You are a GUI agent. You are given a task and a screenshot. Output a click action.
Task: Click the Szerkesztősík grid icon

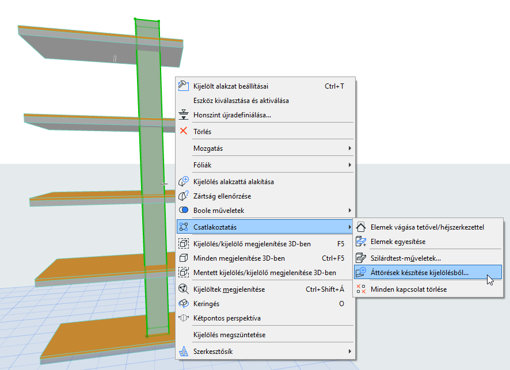click(184, 351)
